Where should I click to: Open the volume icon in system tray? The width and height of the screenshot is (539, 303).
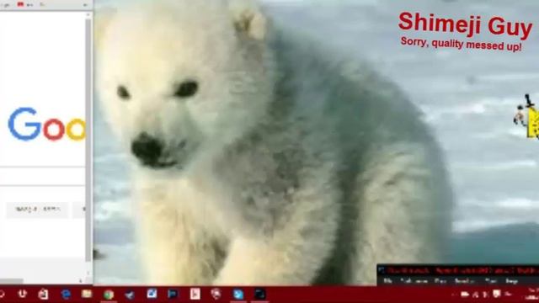[x=486, y=295]
